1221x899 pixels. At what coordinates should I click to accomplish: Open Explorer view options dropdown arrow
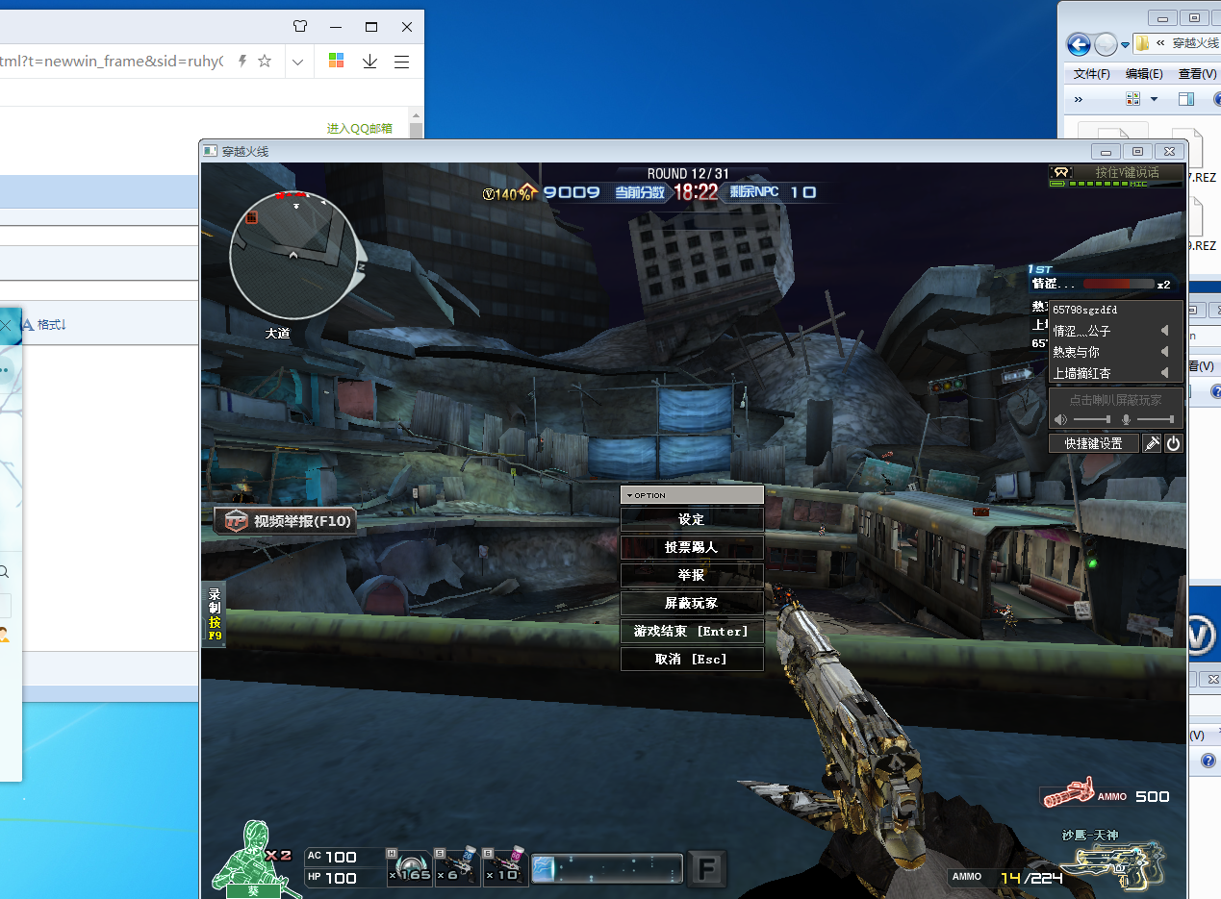[x=1154, y=99]
